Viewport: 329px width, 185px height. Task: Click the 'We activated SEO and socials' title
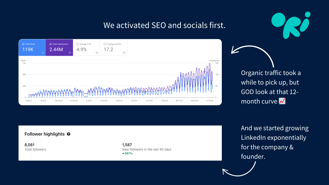click(x=164, y=25)
